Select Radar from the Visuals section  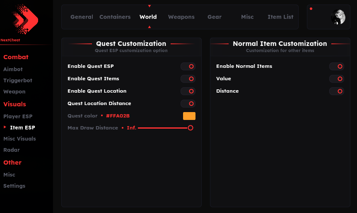click(x=12, y=150)
